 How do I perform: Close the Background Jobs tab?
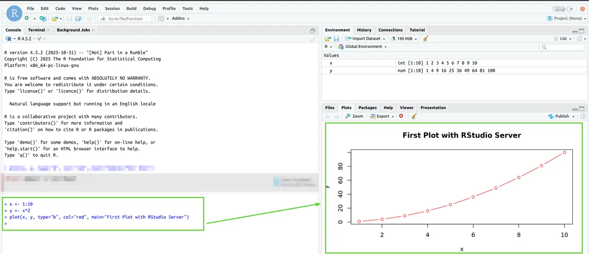(x=93, y=30)
